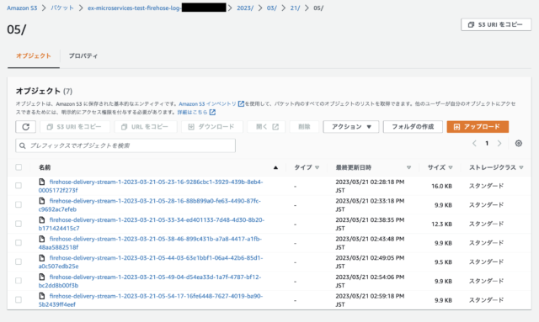Select the オブジェクト tab
539x322 pixels.
click(x=34, y=55)
